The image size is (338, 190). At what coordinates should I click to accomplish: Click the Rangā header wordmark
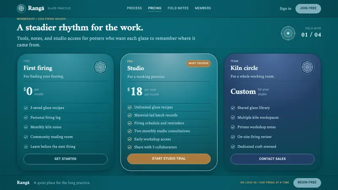[x=36, y=8]
